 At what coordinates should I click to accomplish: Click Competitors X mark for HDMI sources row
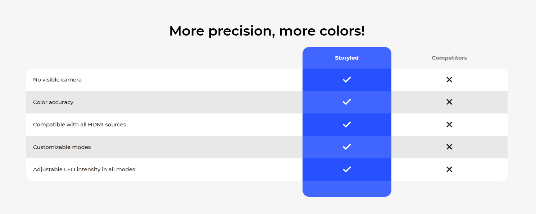[x=449, y=125]
